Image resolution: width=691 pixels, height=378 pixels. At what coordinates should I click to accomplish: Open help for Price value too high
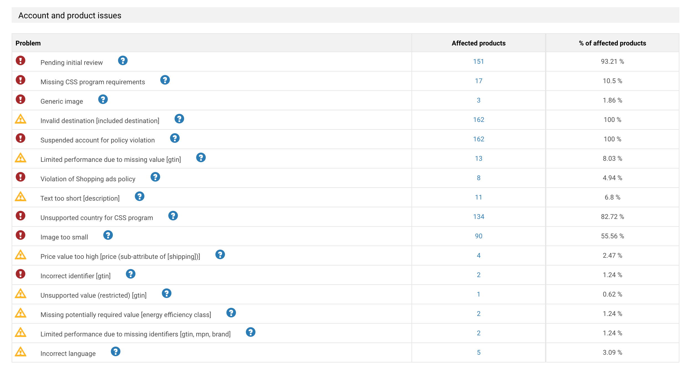click(x=220, y=254)
